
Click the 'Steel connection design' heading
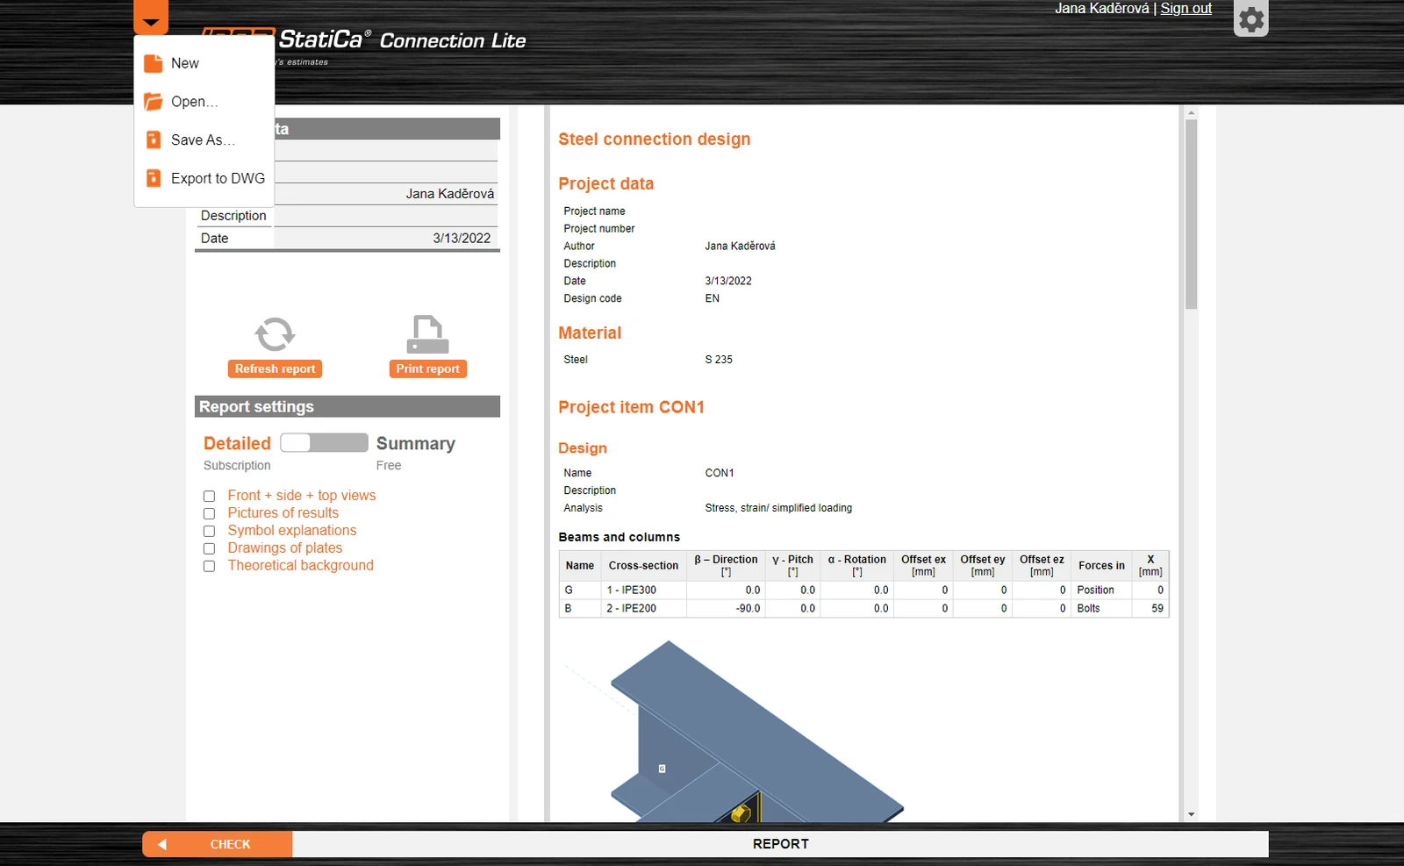(x=655, y=140)
